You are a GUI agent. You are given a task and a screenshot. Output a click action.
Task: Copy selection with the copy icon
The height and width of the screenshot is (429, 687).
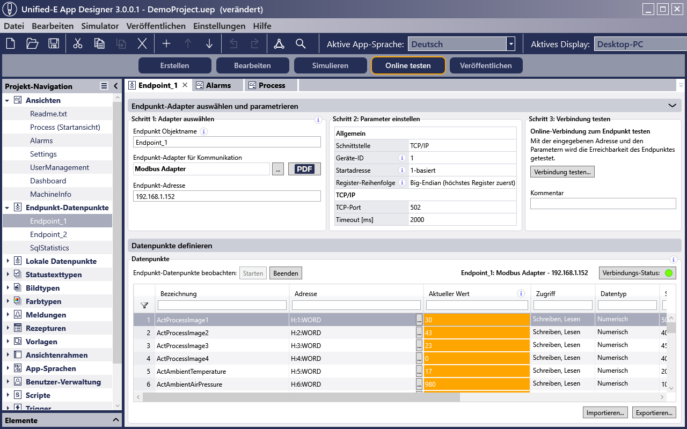coord(99,44)
